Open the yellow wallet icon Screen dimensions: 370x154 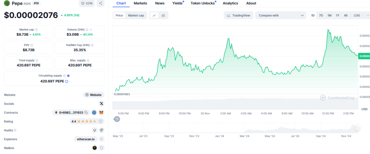coord(95,148)
